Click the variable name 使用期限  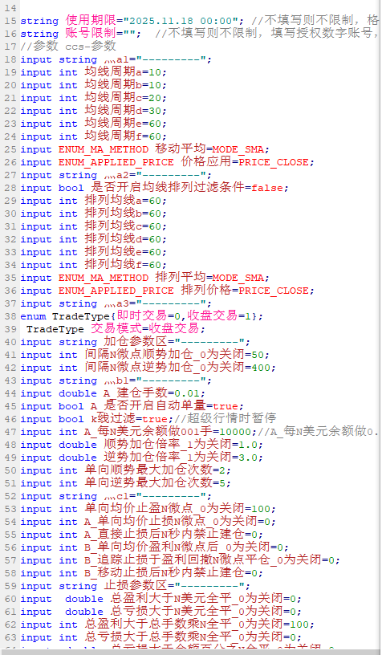click(x=91, y=21)
